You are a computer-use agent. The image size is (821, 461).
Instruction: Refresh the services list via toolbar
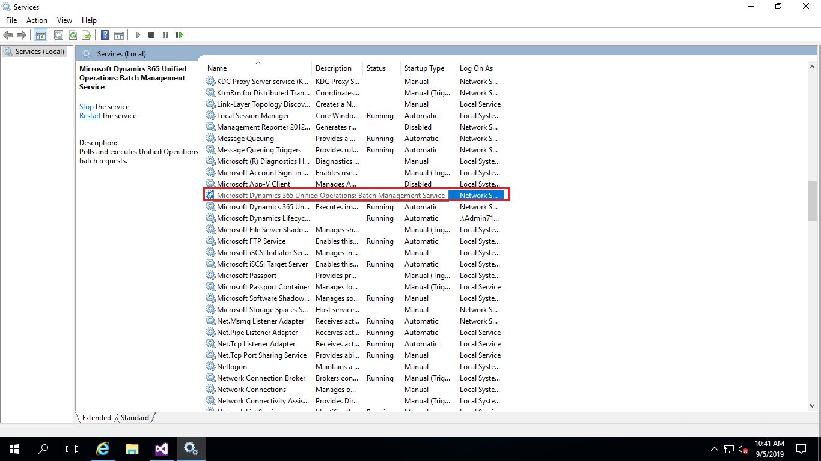pos(73,35)
